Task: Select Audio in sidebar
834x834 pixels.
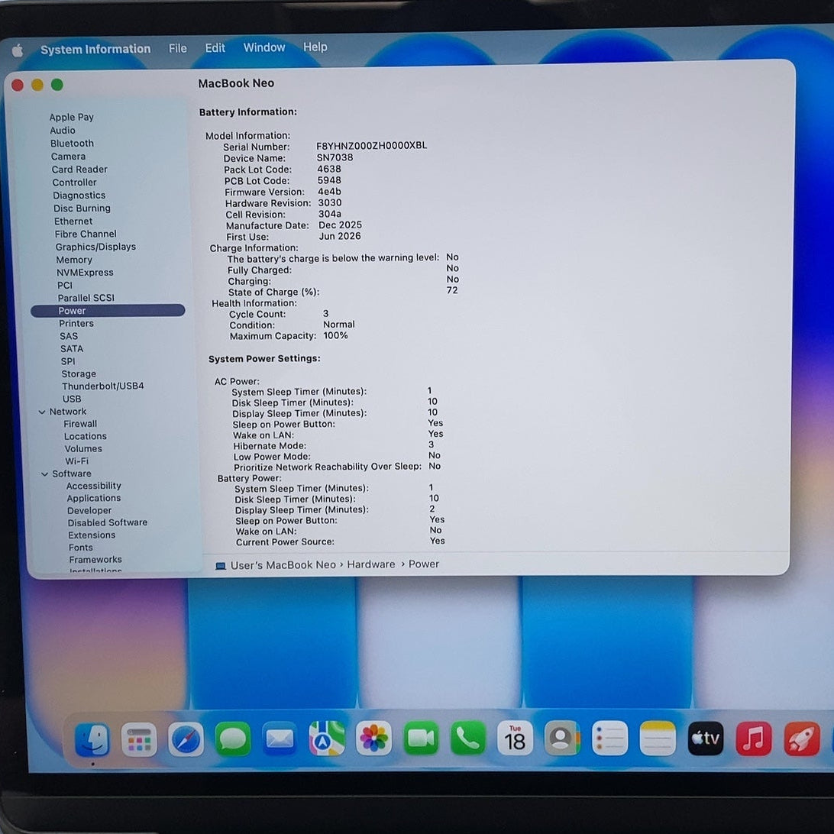Action: (x=63, y=131)
